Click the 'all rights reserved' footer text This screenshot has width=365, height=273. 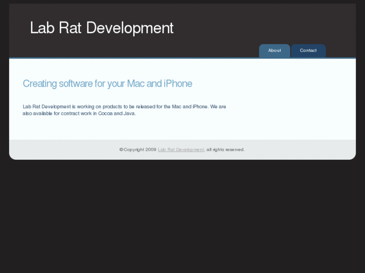[x=225, y=150]
